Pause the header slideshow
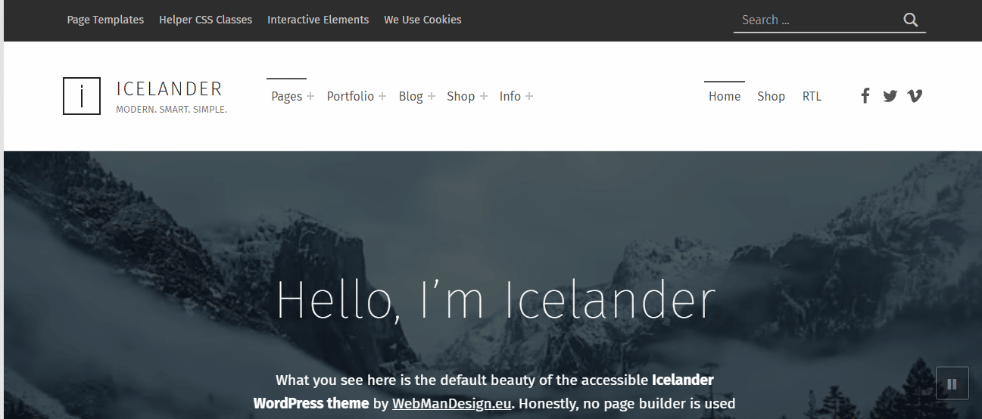Screen dimensions: 982x419 pos(952,383)
